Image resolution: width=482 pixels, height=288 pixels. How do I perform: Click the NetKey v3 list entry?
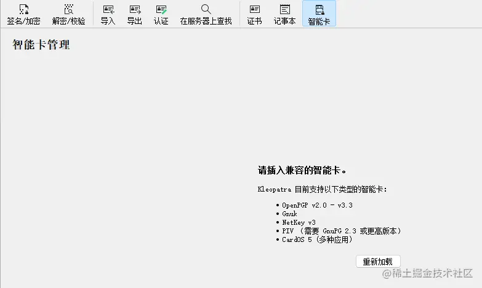pos(299,222)
